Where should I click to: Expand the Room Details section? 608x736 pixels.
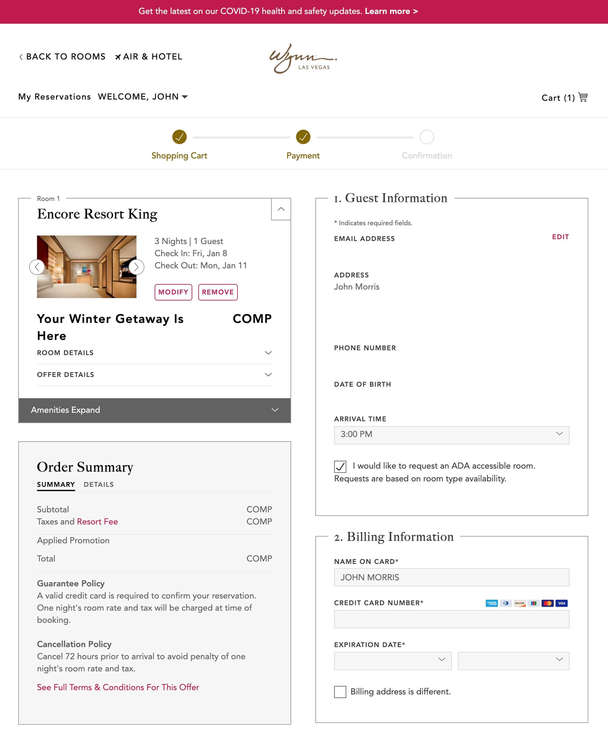pyautogui.click(x=154, y=353)
